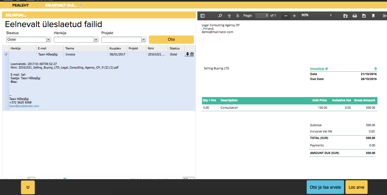
Task: Switch to the PEALEHT tab
Action: (20, 5)
